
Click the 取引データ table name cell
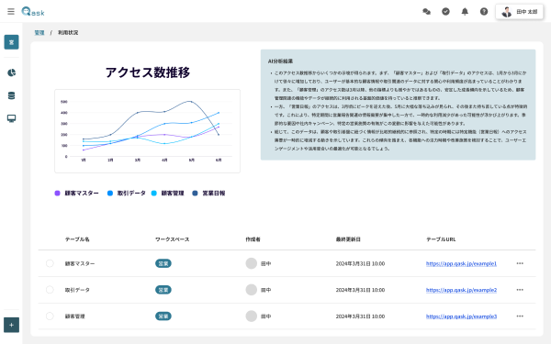pos(77,290)
